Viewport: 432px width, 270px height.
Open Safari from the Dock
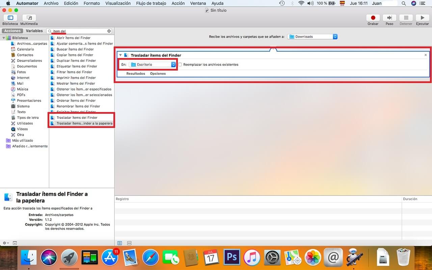[x=150, y=258]
